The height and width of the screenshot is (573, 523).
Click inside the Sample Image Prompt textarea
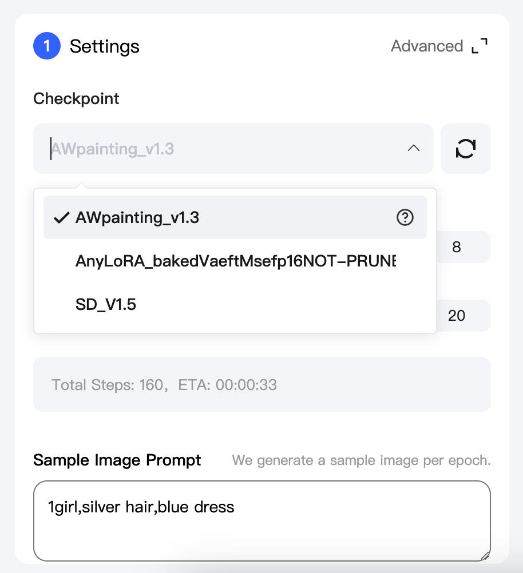[261, 520]
